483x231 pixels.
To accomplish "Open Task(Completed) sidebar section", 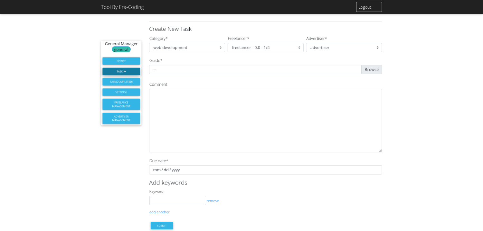I will pyautogui.click(x=121, y=82).
